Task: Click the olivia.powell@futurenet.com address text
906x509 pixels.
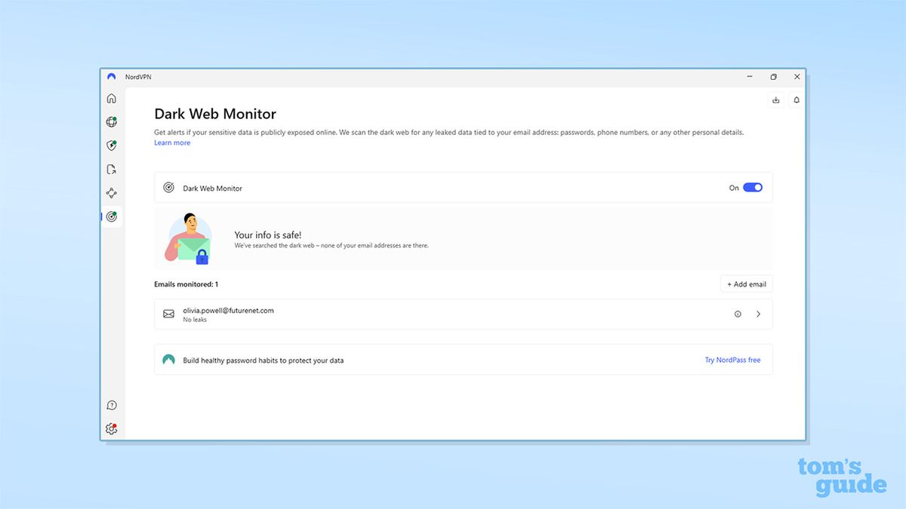Action: [x=228, y=310]
